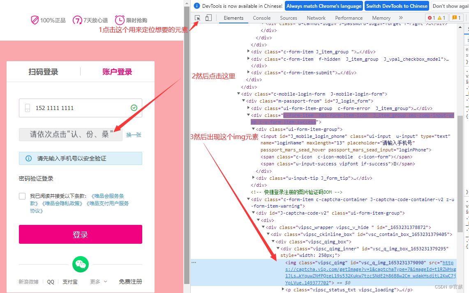Click the 7天放心退 icon
469x293 pixels.
(x=77, y=20)
